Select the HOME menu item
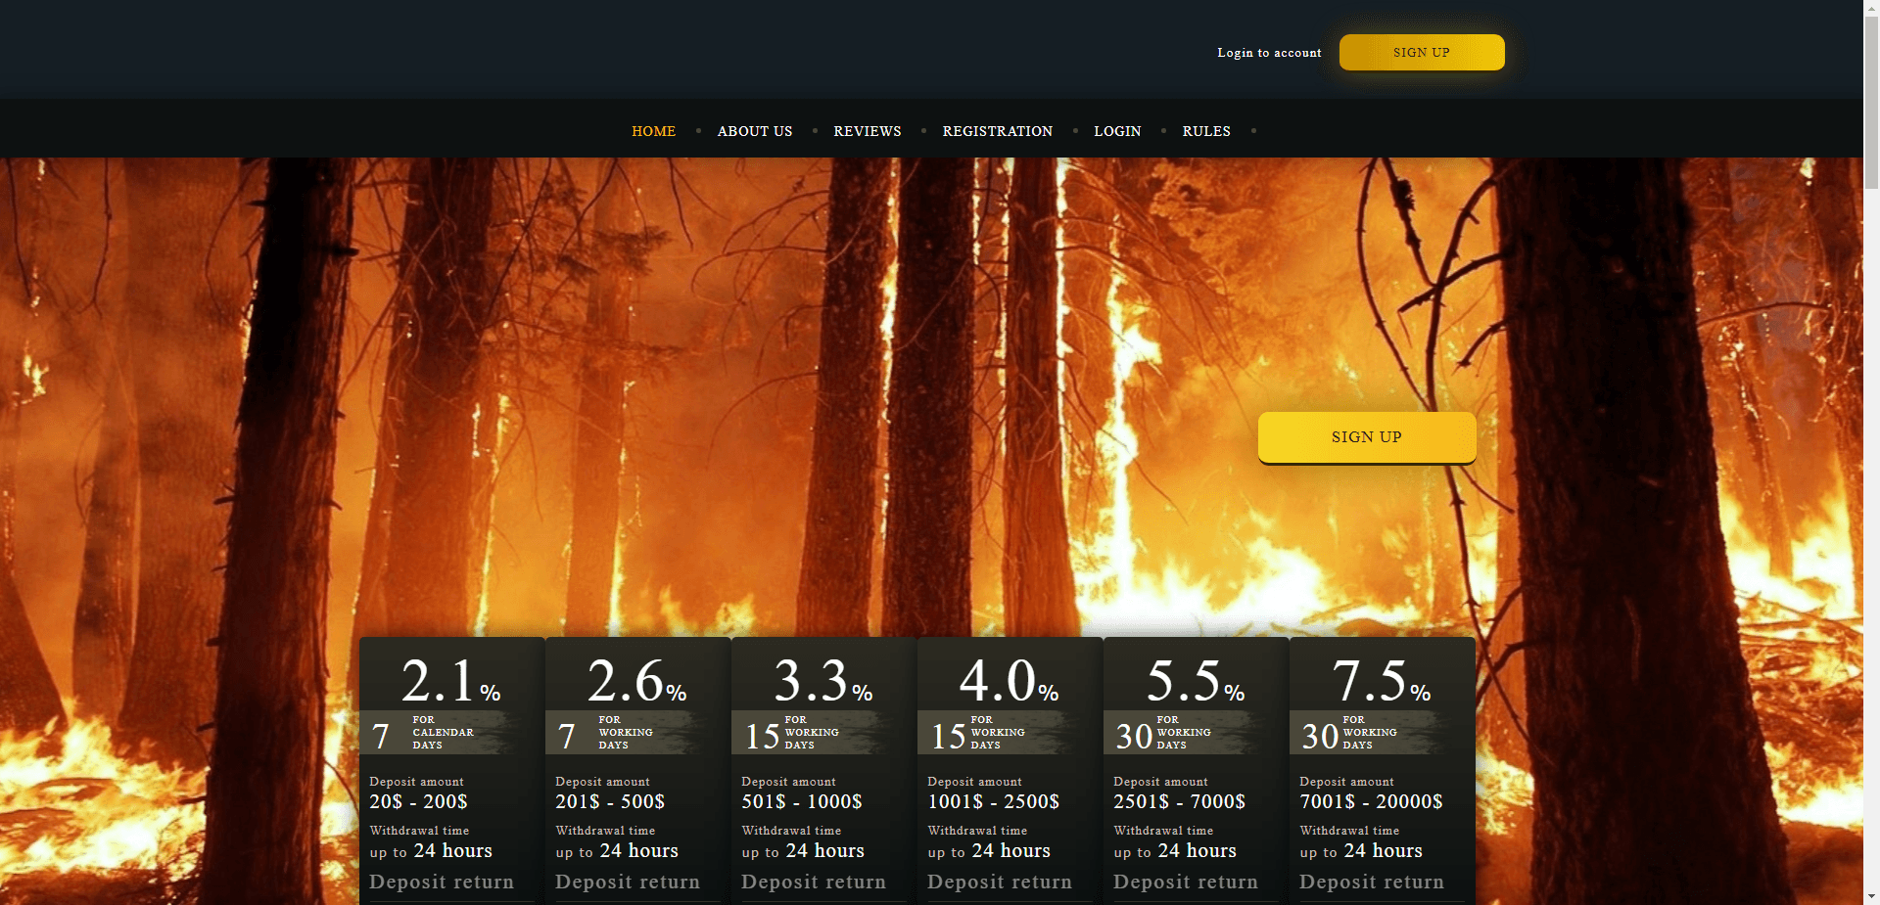 (x=653, y=131)
